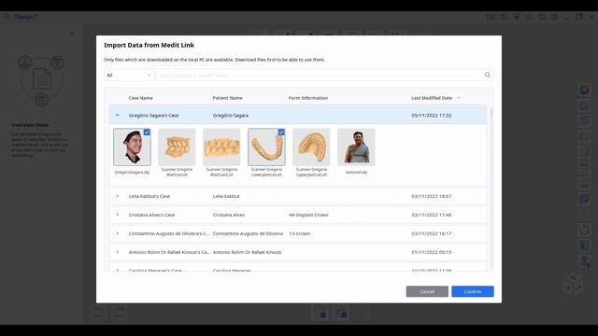Click the view cube in the Design window
The height and width of the screenshot is (336, 598).
(x=573, y=285)
